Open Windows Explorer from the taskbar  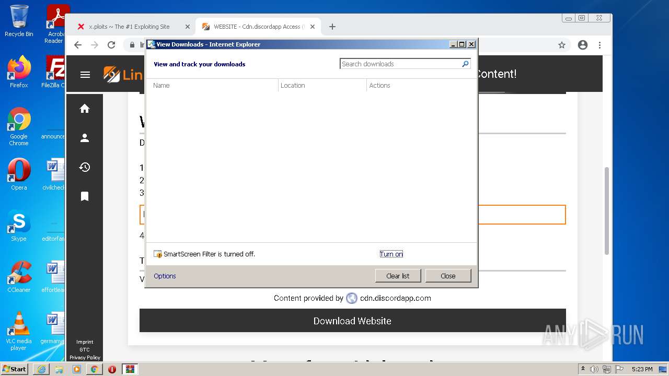coord(59,369)
